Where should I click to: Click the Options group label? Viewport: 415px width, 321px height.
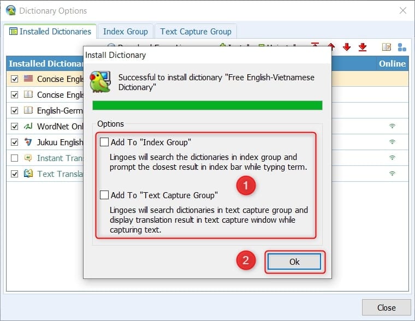pyautogui.click(x=110, y=124)
